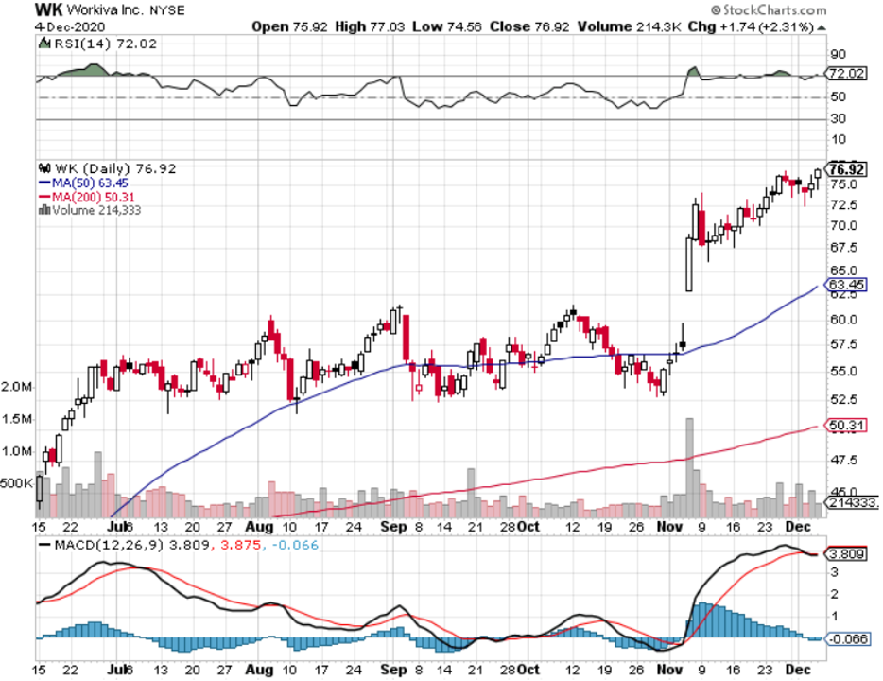This screenshot has width=883, height=681.
Task: Click the blue MA(50) legend line marker
Action: click(x=45, y=183)
